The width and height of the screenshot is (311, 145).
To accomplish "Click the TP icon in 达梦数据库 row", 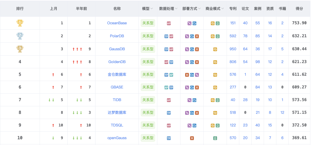I will [x=169, y=113].
